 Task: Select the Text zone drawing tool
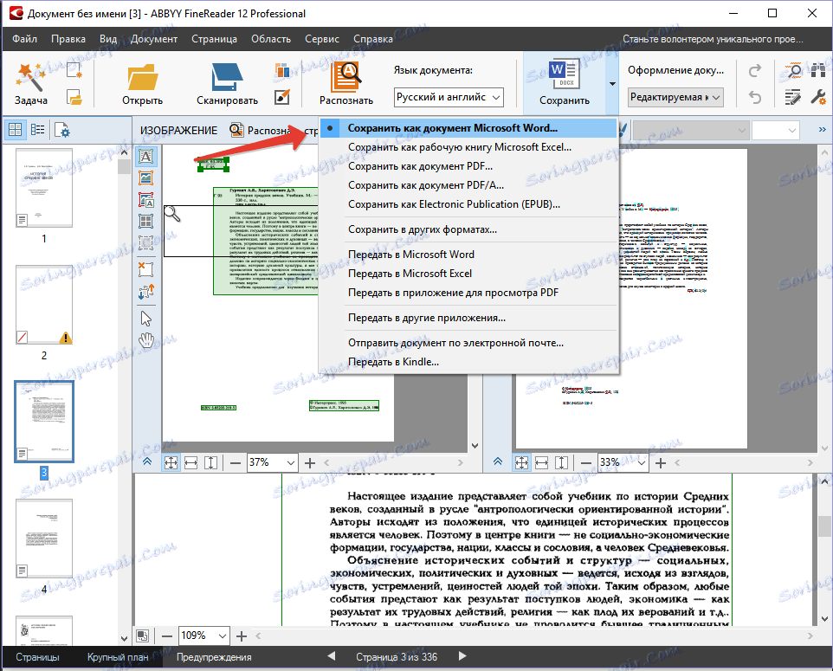146,157
